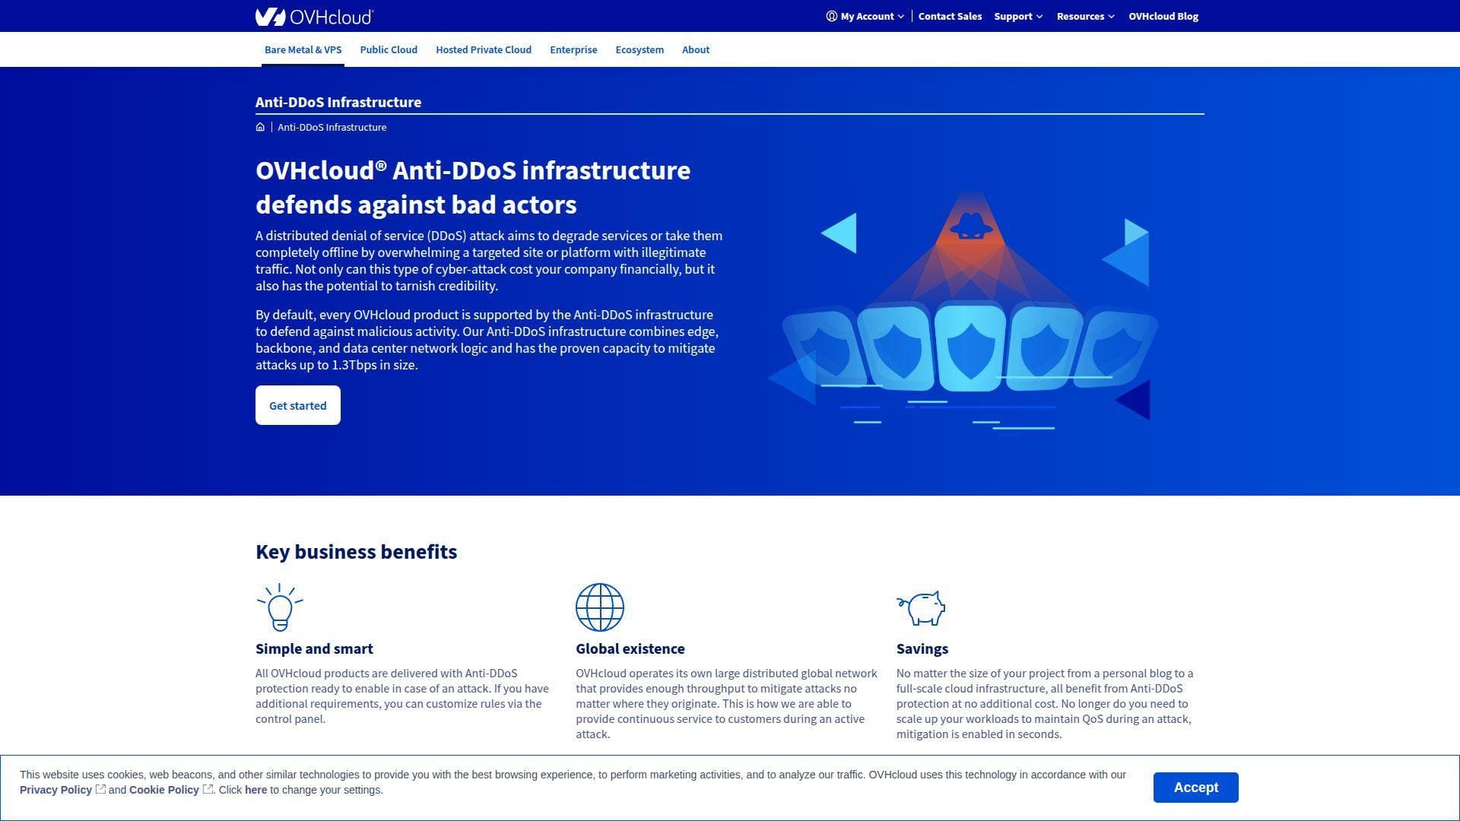Open the About menu
This screenshot has width=1460, height=821.
point(696,49)
